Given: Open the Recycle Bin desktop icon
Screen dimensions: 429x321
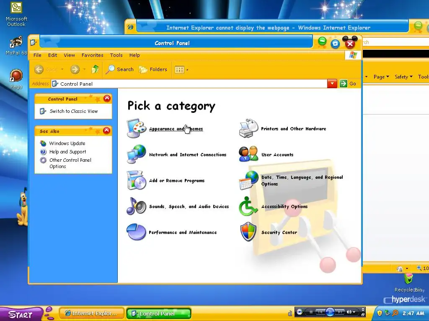Looking at the screenshot, I should (408, 279).
